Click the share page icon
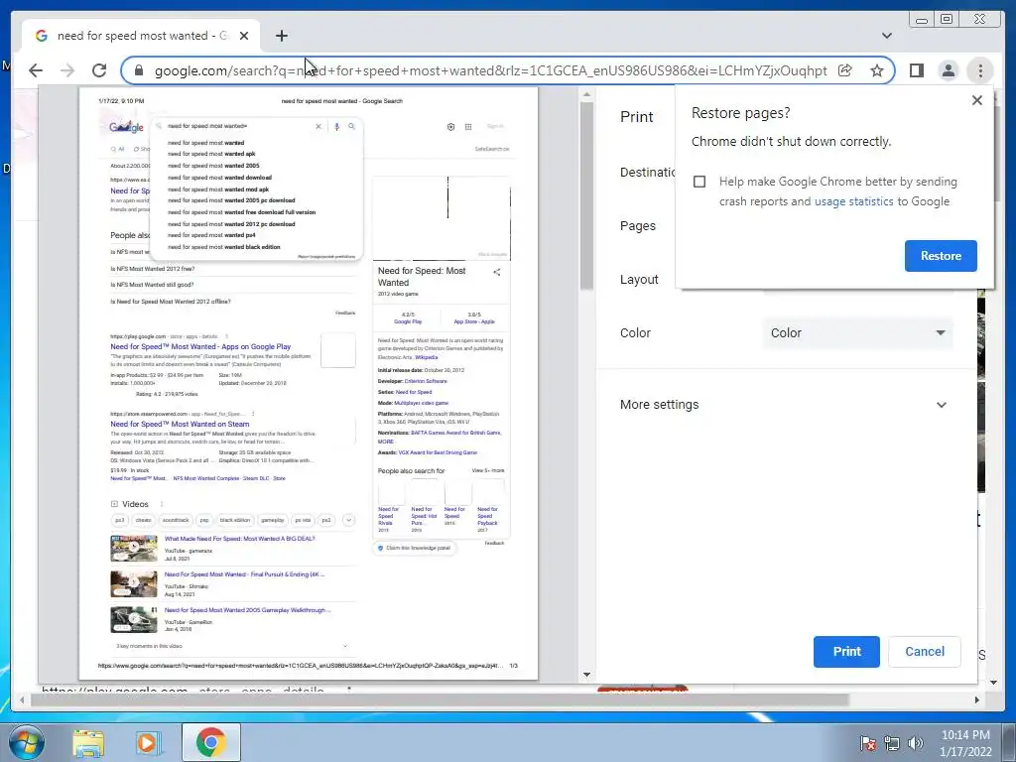Viewport: 1016px width, 762px height. click(845, 70)
